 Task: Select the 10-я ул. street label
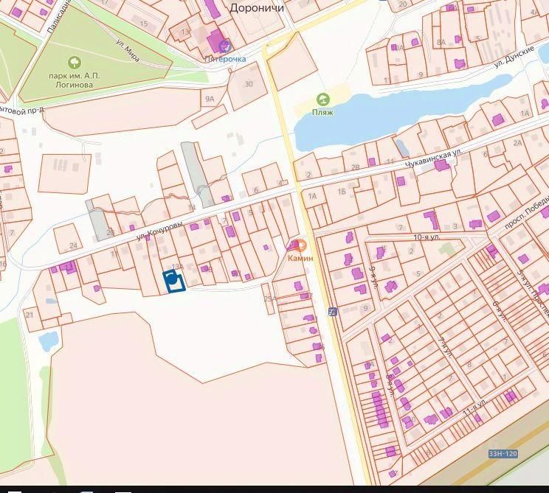click(x=427, y=237)
